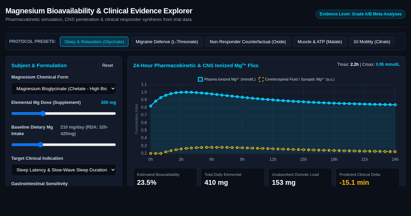Click the Tmax 2.2h readout
This screenshot has height=216, width=411.
coord(348,64)
